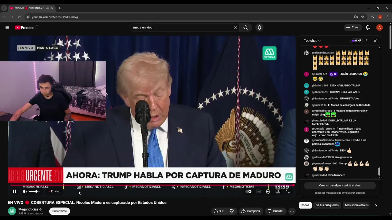Show more filter chips with right chevron
392x220 pixels.
coord(376,206)
